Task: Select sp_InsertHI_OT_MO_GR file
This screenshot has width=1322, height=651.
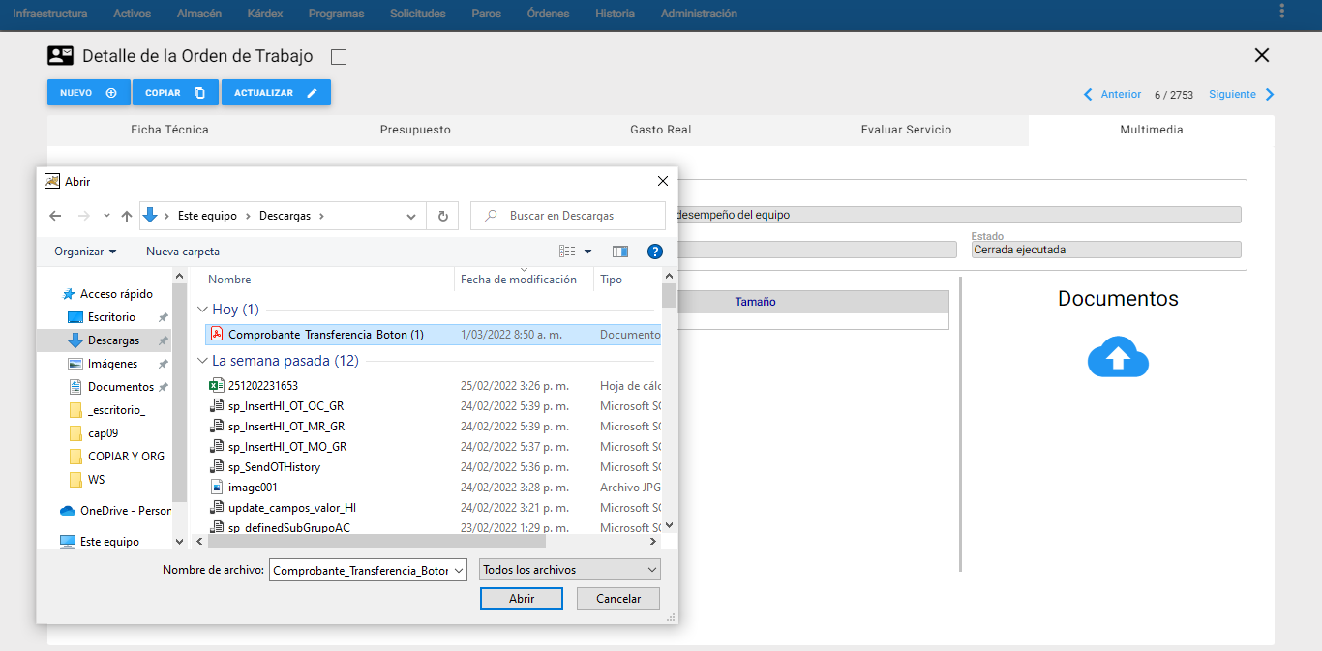Action: click(434, 447)
